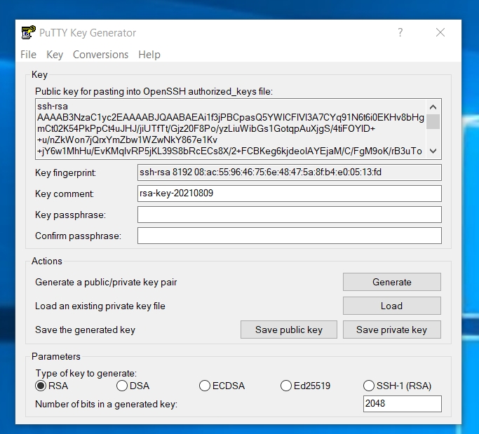The height and width of the screenshot is (434, 479).
Task: Click the Key passphrase field
Action: (290, 215)
